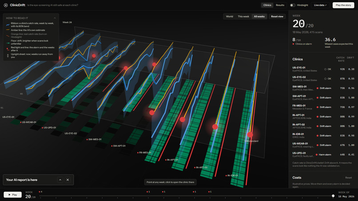Click the Drift alarm dot for SW-APT-01
Viewport: 358px width, 201px height.
click(318, 98)
